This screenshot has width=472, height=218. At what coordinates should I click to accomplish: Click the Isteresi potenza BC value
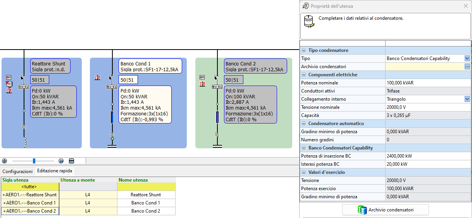(428, 164)
